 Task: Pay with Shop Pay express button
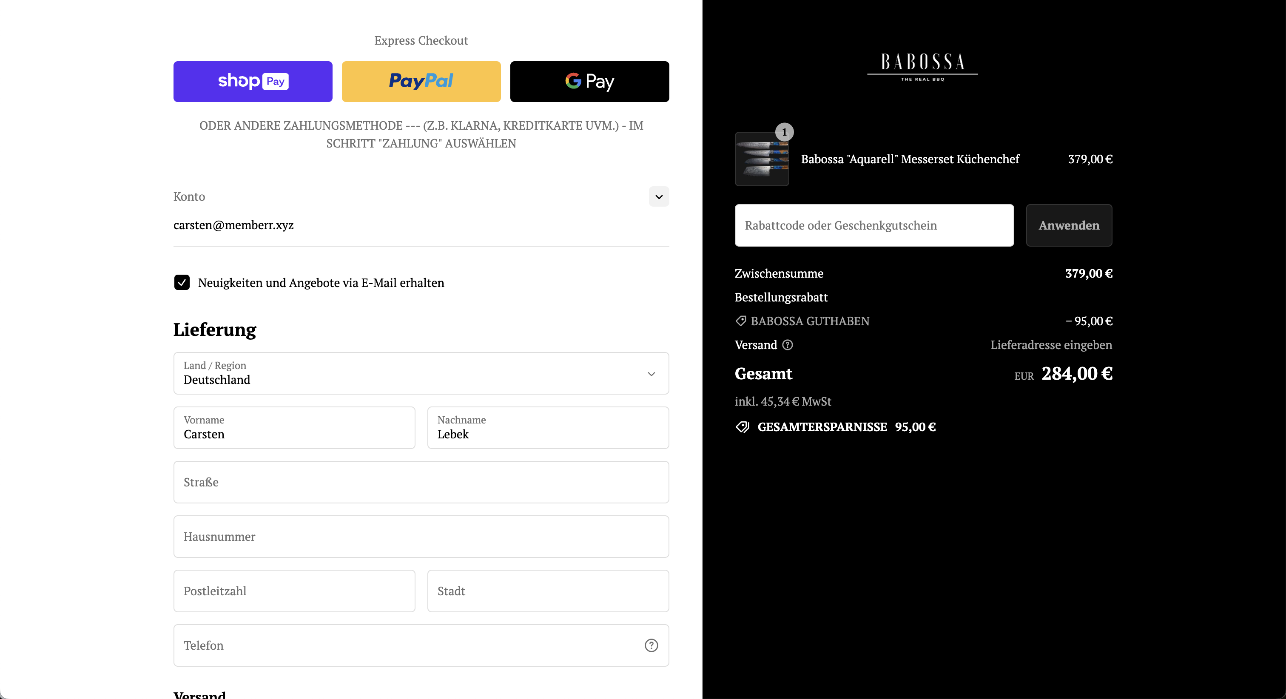(253, 81)
